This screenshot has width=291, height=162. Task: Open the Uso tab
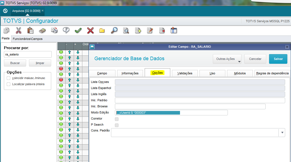(x=212, y=73)
